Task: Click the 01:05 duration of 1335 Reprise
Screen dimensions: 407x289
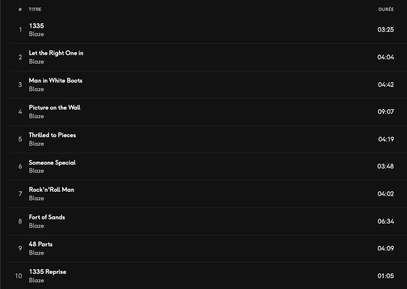Action: pyautogui.click(x=386, y=276)
